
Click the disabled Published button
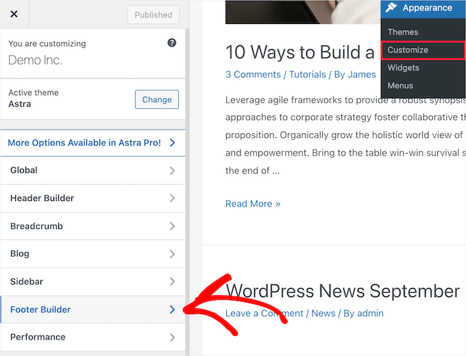point(154,15)
